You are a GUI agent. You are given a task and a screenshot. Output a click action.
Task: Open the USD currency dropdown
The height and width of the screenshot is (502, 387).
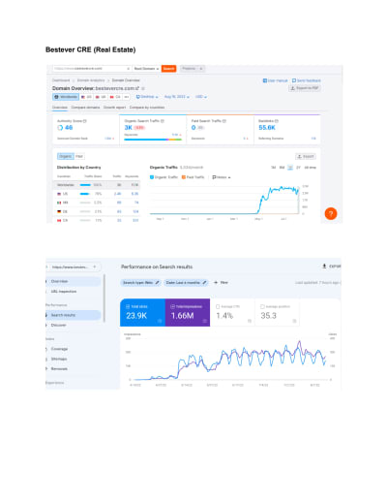(201, 97)
